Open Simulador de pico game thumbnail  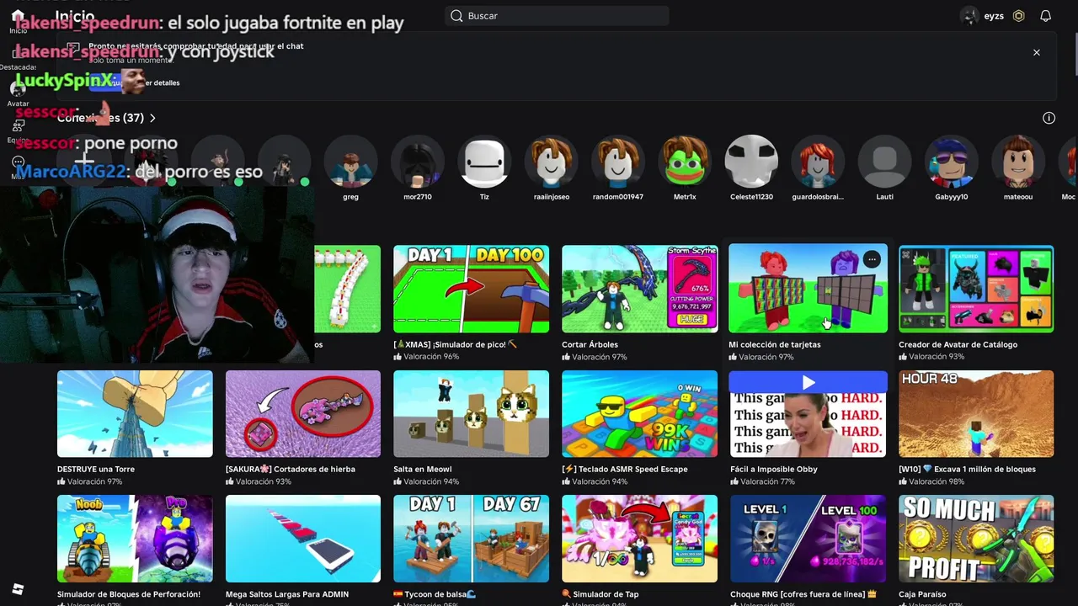pyautogui.click(x=471, y=289)
